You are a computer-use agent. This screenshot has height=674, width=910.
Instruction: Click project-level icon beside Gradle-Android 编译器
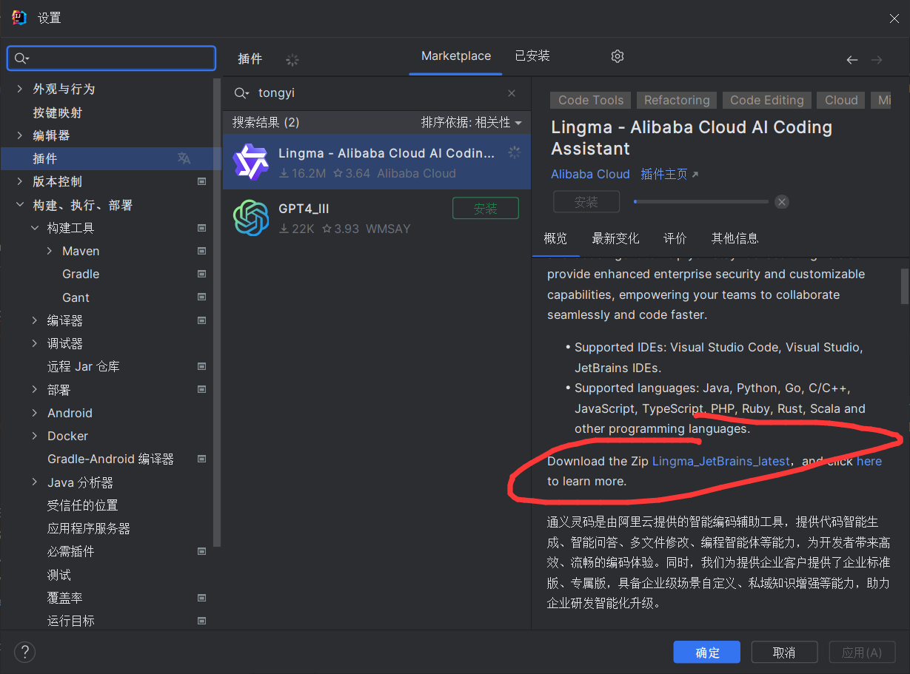click(x=201, y=459)
